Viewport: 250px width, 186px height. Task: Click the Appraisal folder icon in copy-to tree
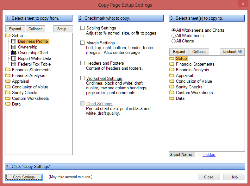(172, 75)
